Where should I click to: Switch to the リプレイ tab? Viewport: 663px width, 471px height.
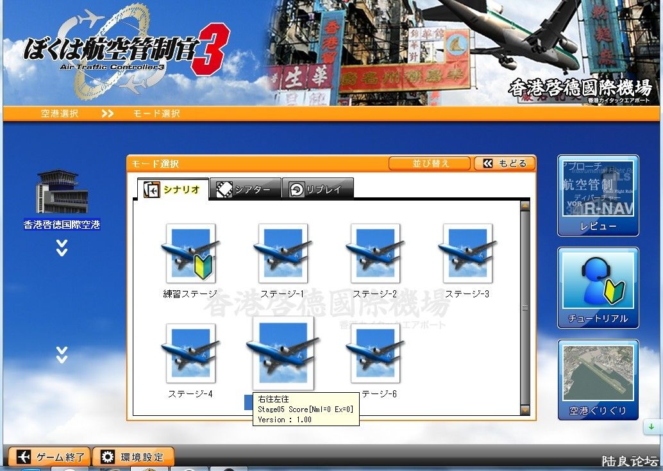pyautogui.click(x=318, y=190)
